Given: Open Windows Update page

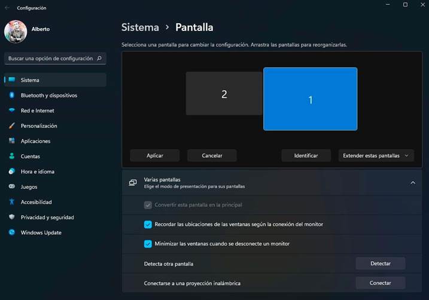Looking at the screenshot, I should point(55,232).
